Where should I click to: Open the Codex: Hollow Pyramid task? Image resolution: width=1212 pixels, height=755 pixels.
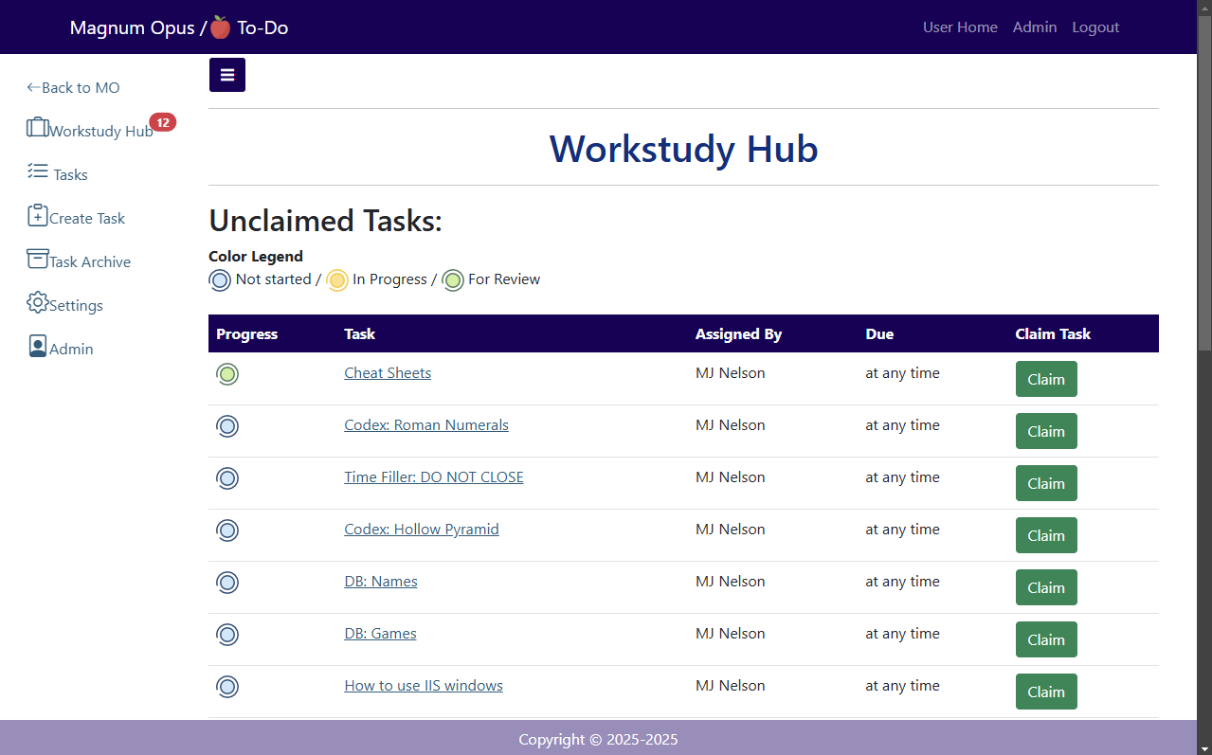(422, 530)
